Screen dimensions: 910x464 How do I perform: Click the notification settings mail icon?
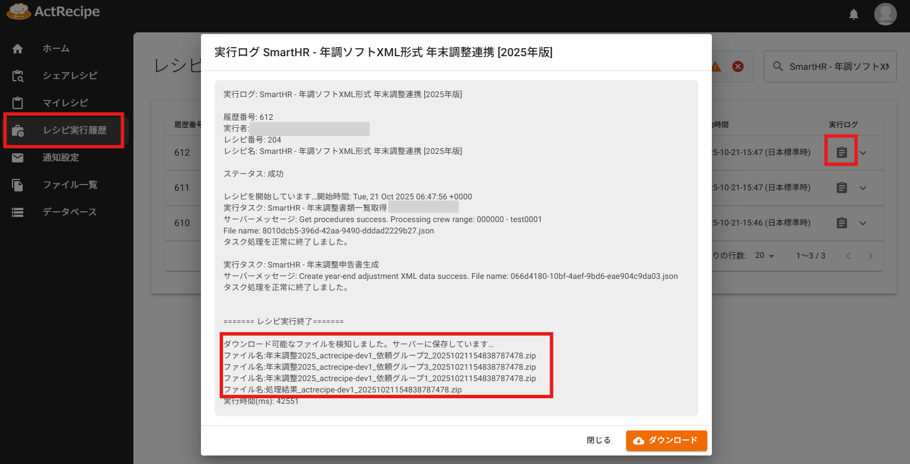click(x=18, y=157)
